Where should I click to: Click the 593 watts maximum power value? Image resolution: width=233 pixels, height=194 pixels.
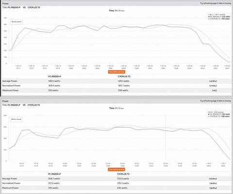pyautogui.click(x=53, y=90)
